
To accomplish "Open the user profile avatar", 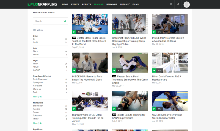I will click(x=186, y=4).
